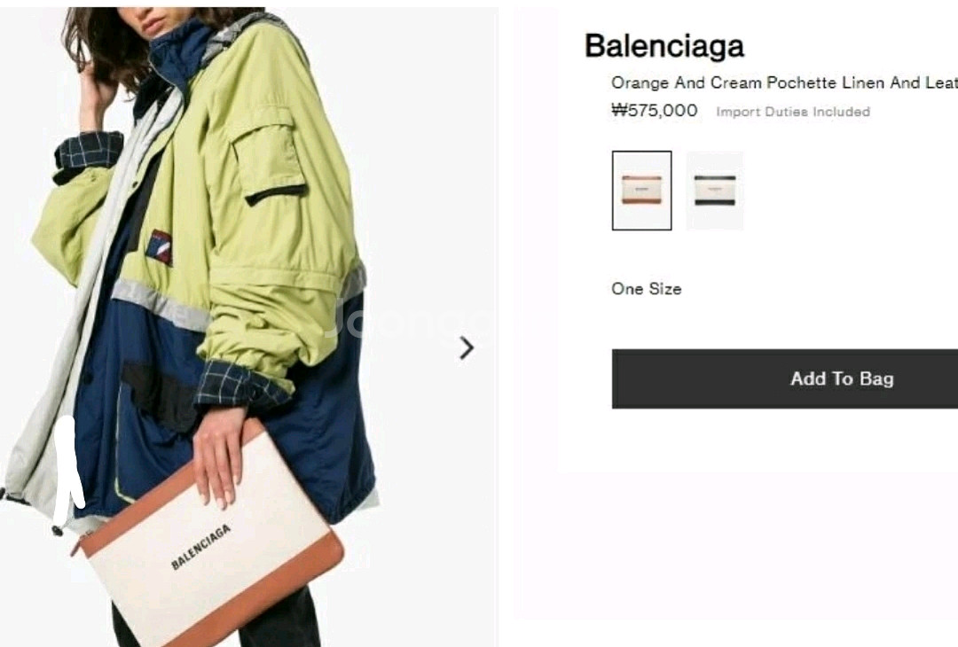This screenshot has width=958, height=647.
Task: Choose the One Size option
Action: click(x=647, y=289)
